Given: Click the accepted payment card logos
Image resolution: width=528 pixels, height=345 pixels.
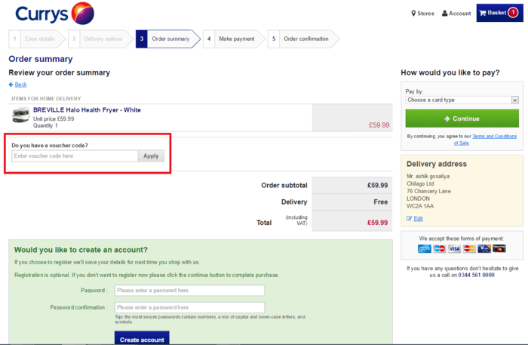Looking at the screenshot, I should tap(462, 248).
